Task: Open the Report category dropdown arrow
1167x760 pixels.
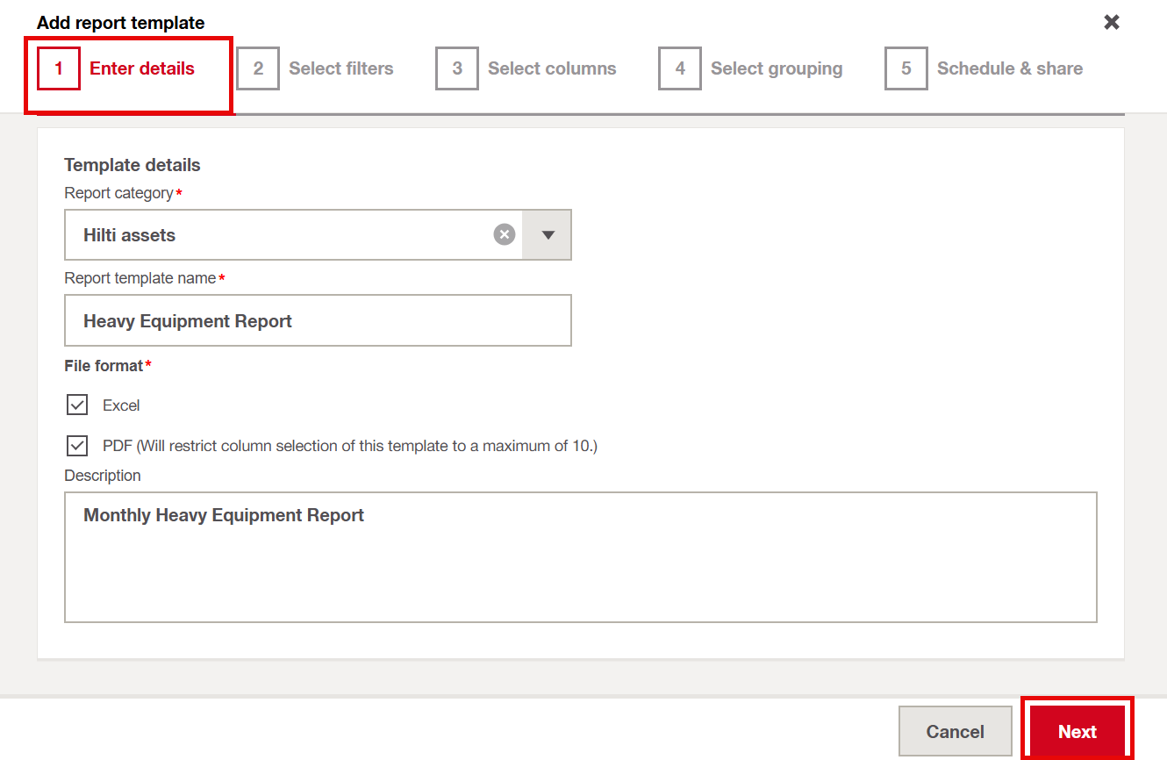Action: [546, 234]
